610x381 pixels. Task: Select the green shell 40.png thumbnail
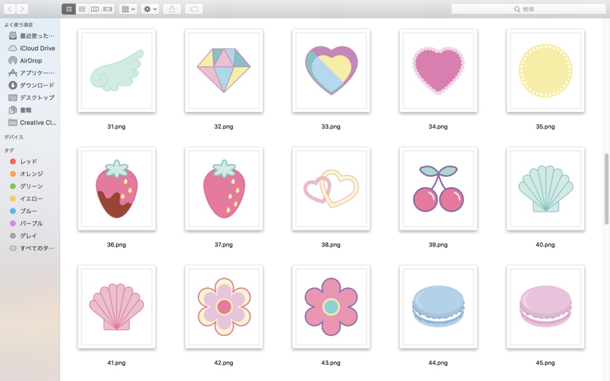546,189
